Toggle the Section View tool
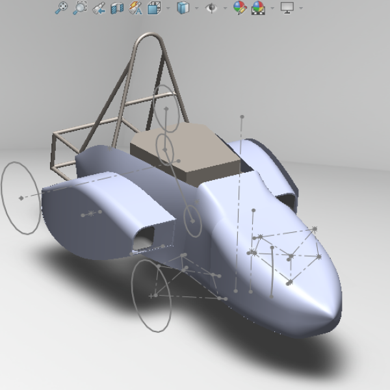Screen dimensions: 390x390 [x=117, y=8]
